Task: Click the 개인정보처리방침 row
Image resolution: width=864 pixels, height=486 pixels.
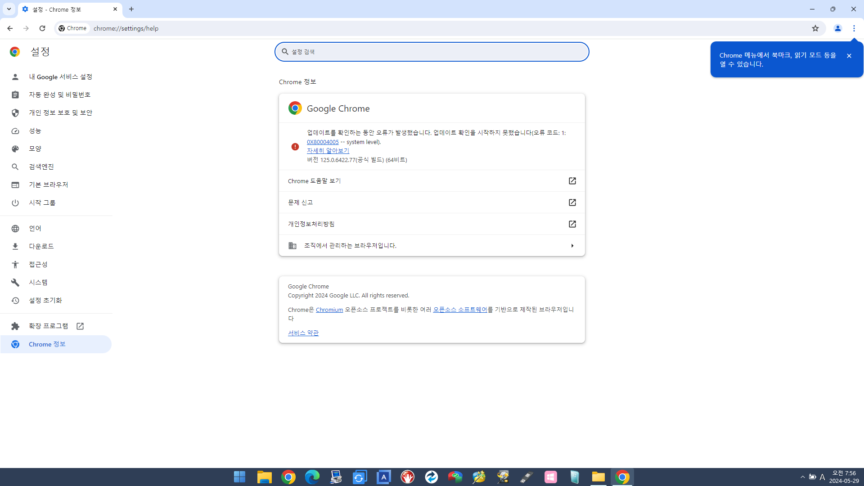Action: [x=432, y=224]
